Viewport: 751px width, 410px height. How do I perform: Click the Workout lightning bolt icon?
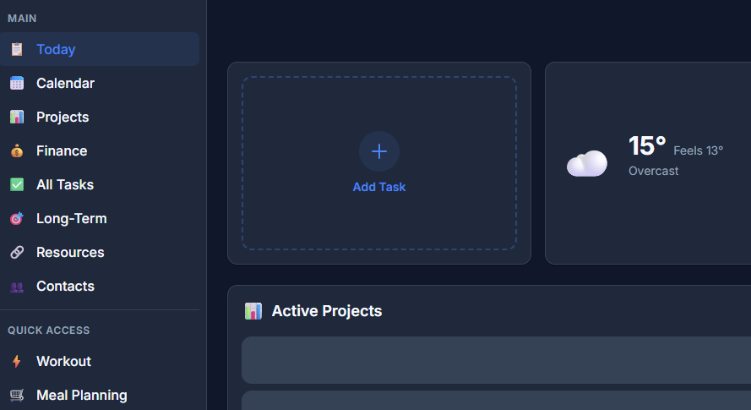click(x=17, y=361)
